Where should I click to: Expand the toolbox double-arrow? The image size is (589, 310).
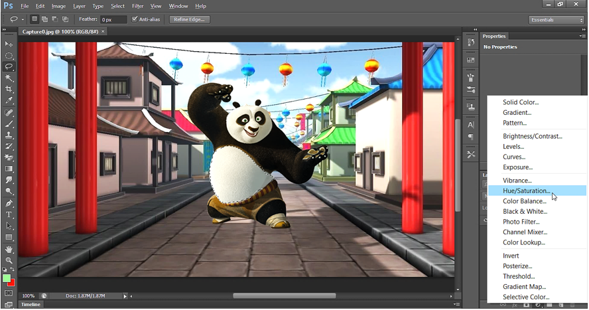5,29
